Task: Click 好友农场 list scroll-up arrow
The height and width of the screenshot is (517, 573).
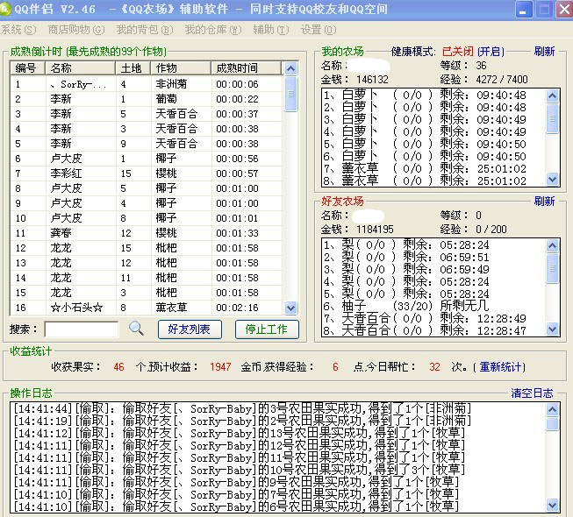Action: pos(552,245)
